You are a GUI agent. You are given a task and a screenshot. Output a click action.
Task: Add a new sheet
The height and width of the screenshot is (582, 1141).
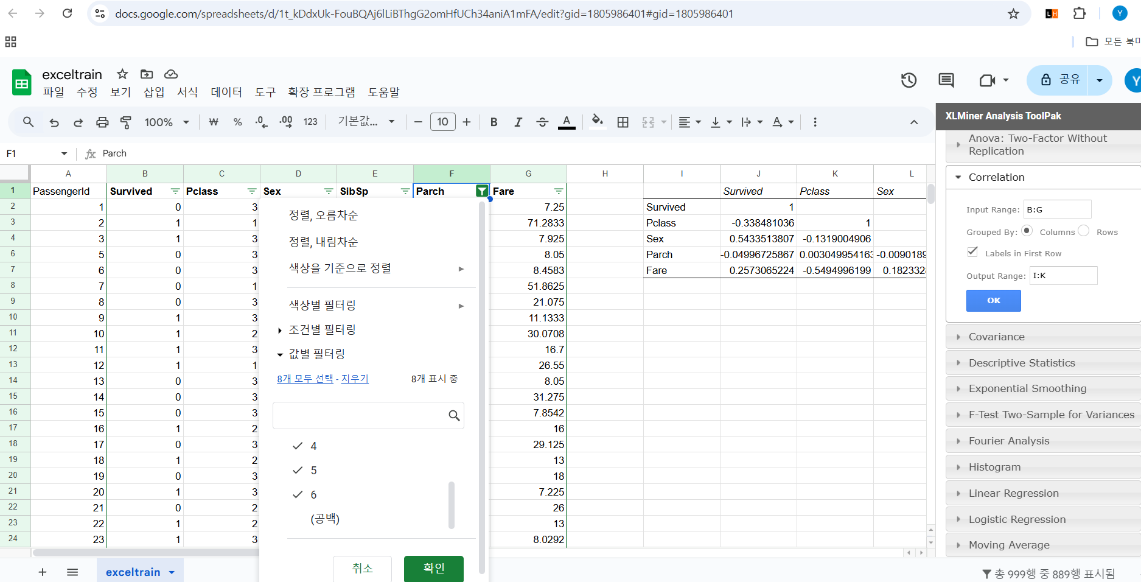[x=43, y=572]
